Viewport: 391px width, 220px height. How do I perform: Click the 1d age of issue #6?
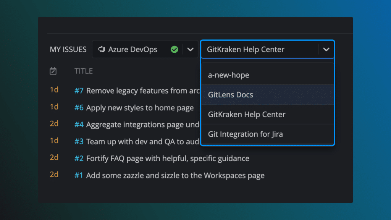tap(54, 107)
